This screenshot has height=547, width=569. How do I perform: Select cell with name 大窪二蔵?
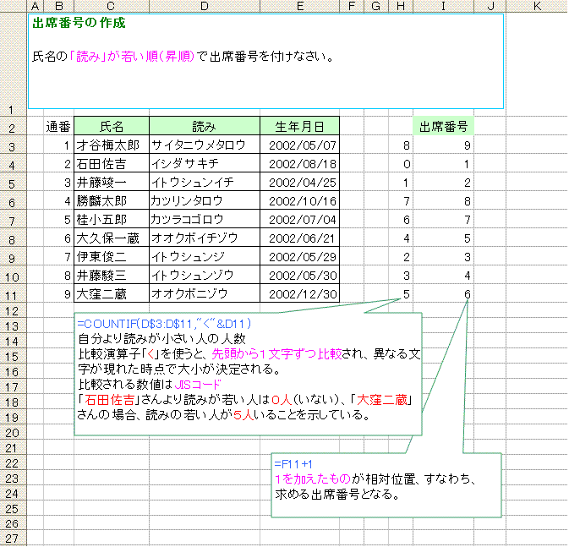coord(112,293)
